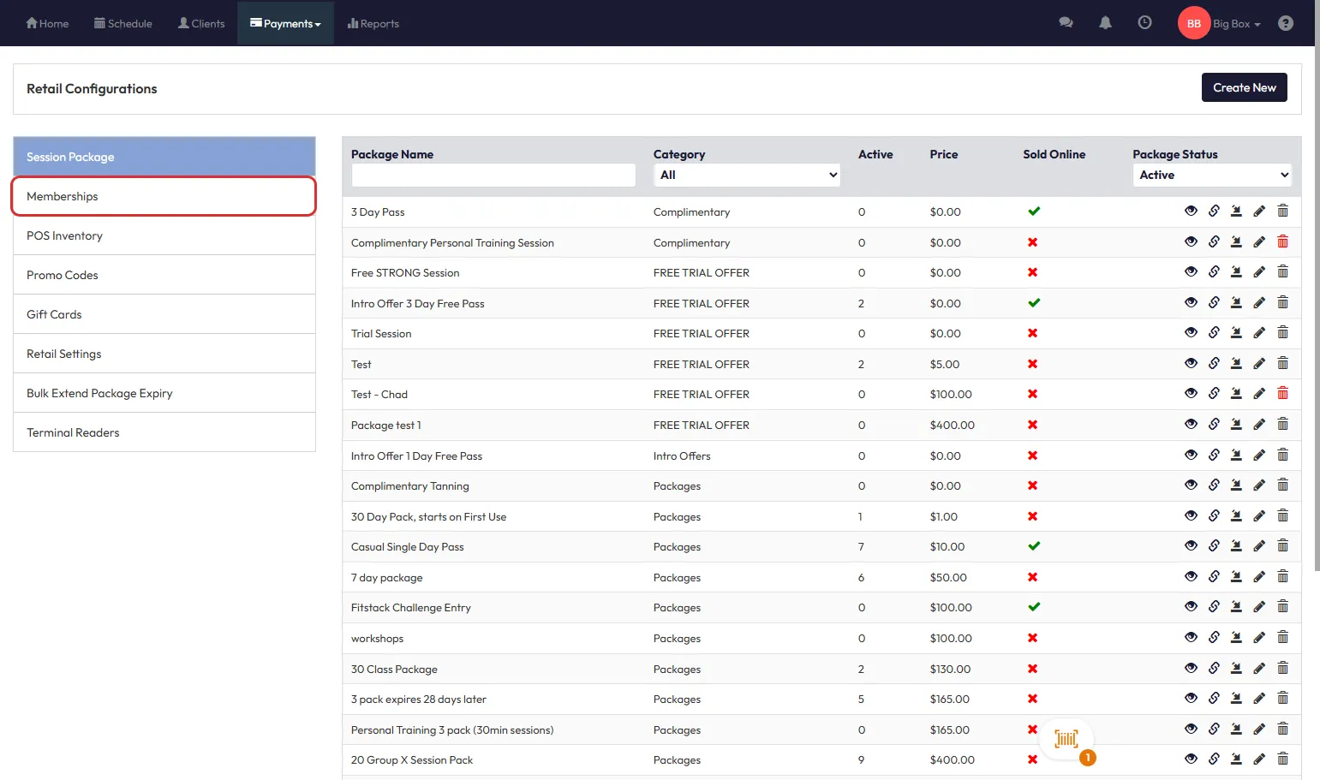Open Memberships in the sidebar
This screenshot has width=1320, height=780.
click(164, 196)
